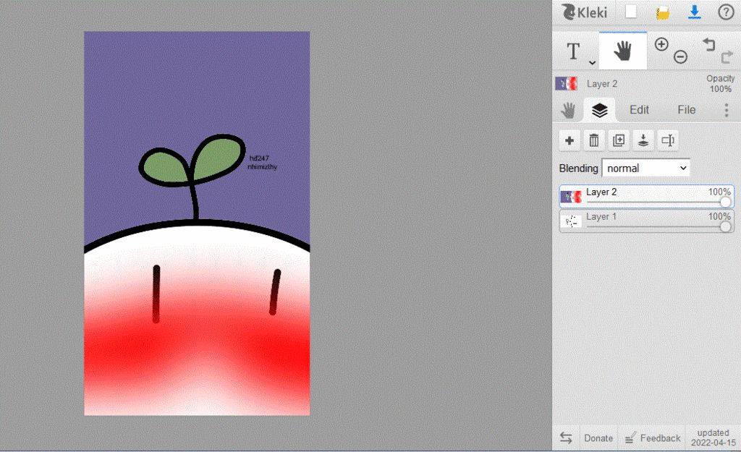Select Layer 2 in the layer list

(646, 197)
